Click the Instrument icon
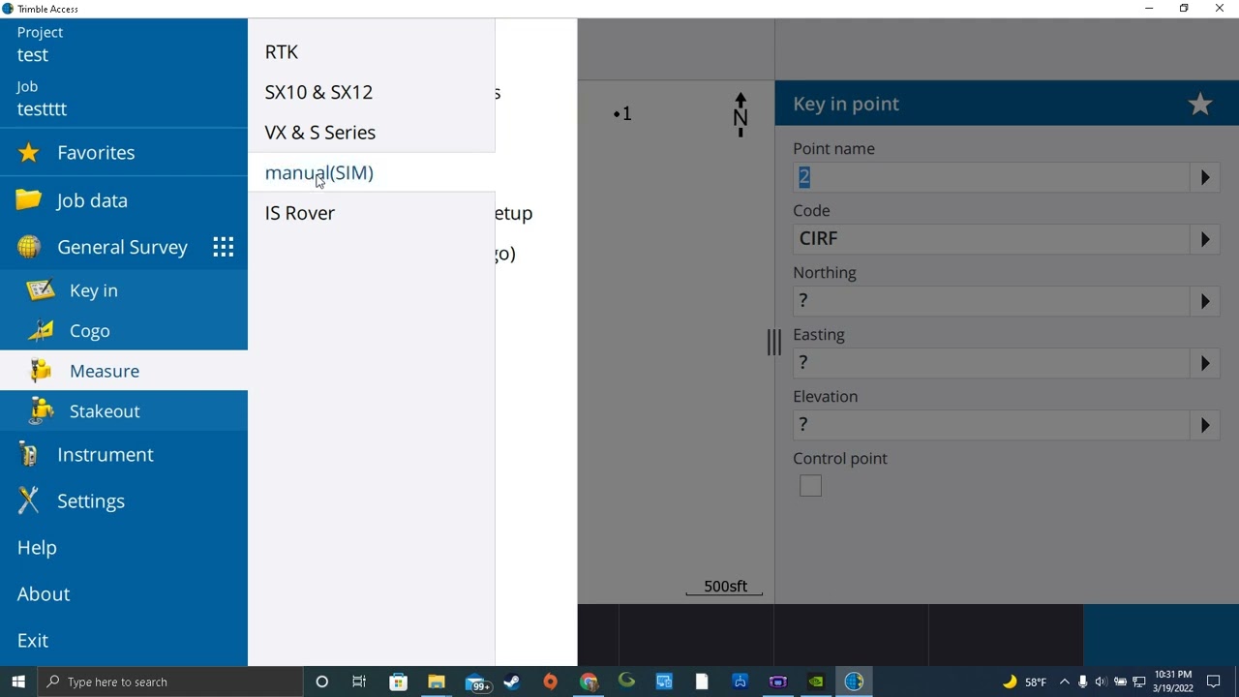This screenshot has height=697, width=1239. tap(29, 455)
